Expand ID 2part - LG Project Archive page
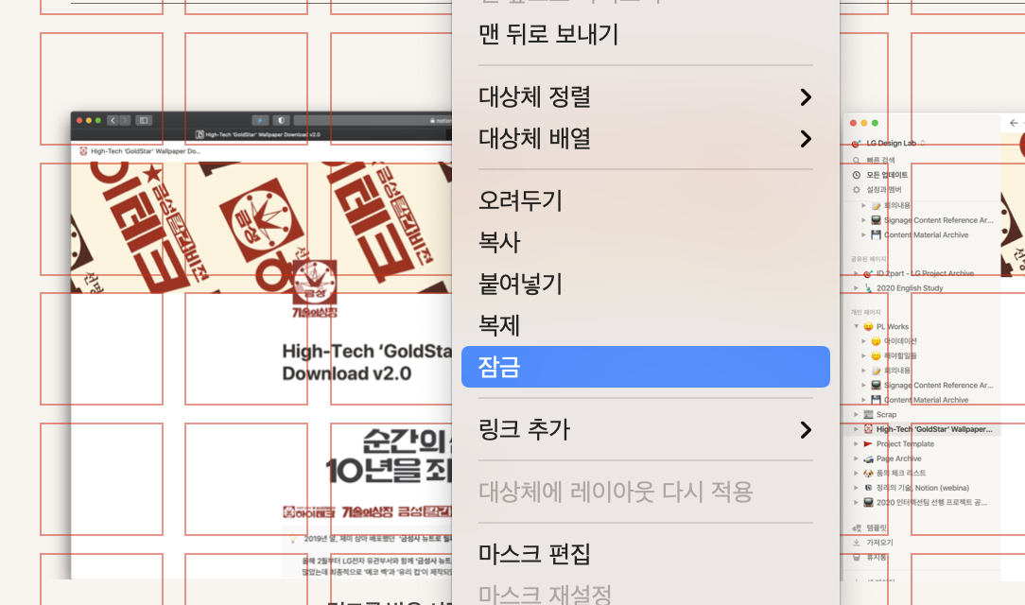The image size is (1025, 605). [x=857, y=274]
